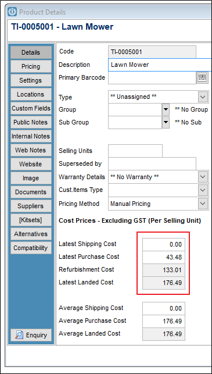Click the barcode scanner icon beside Primary Barcode
This screenshot has height=374, width=212.
point(203,77)
